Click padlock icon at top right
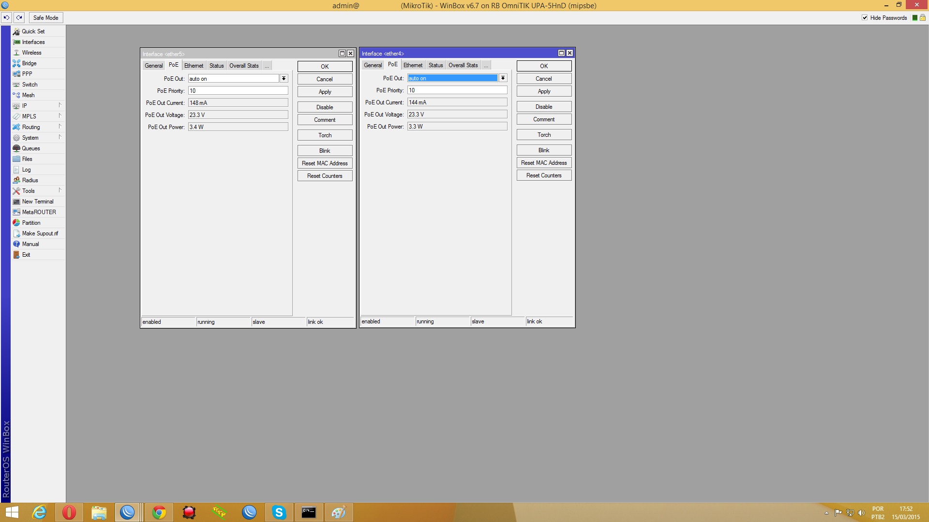This screenshot has width=929, height=522. click(922, 18)
